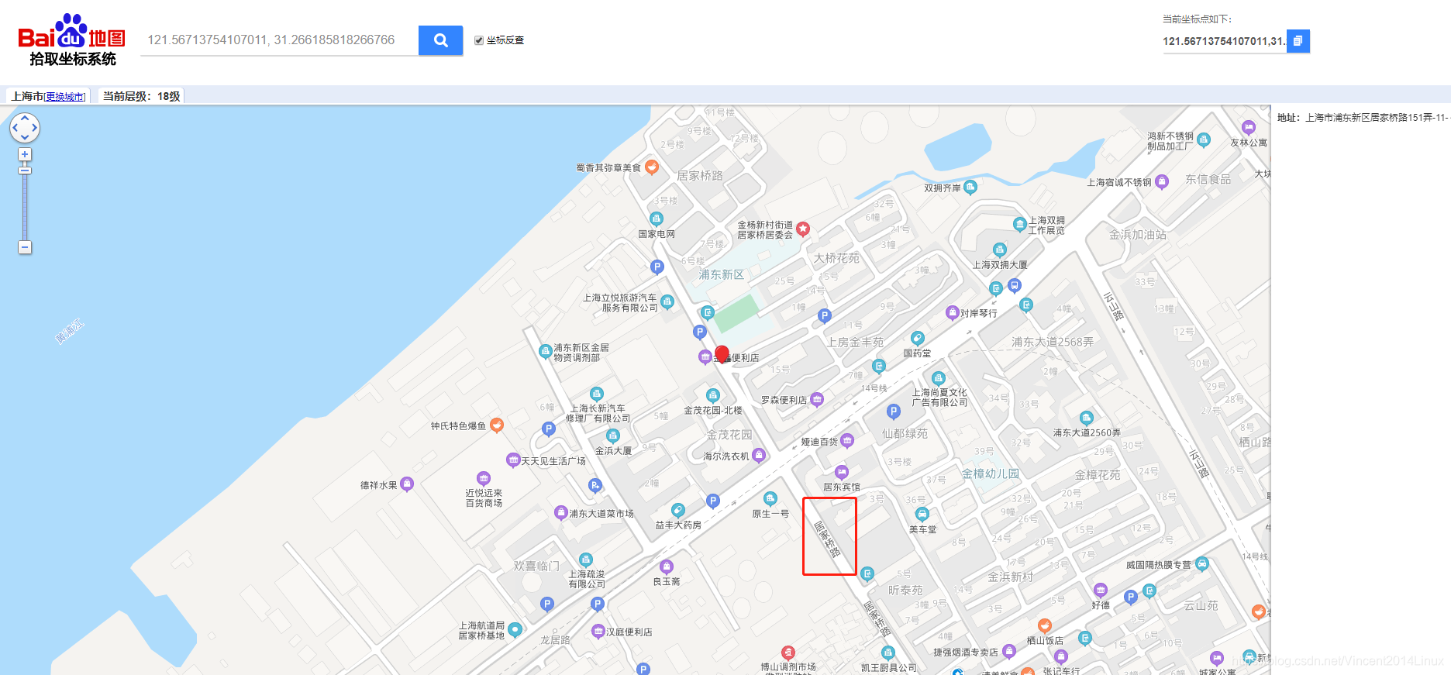Click the 大桥花苑 map label
This screenshot has height=675, width=1451.
coord(836,258)
